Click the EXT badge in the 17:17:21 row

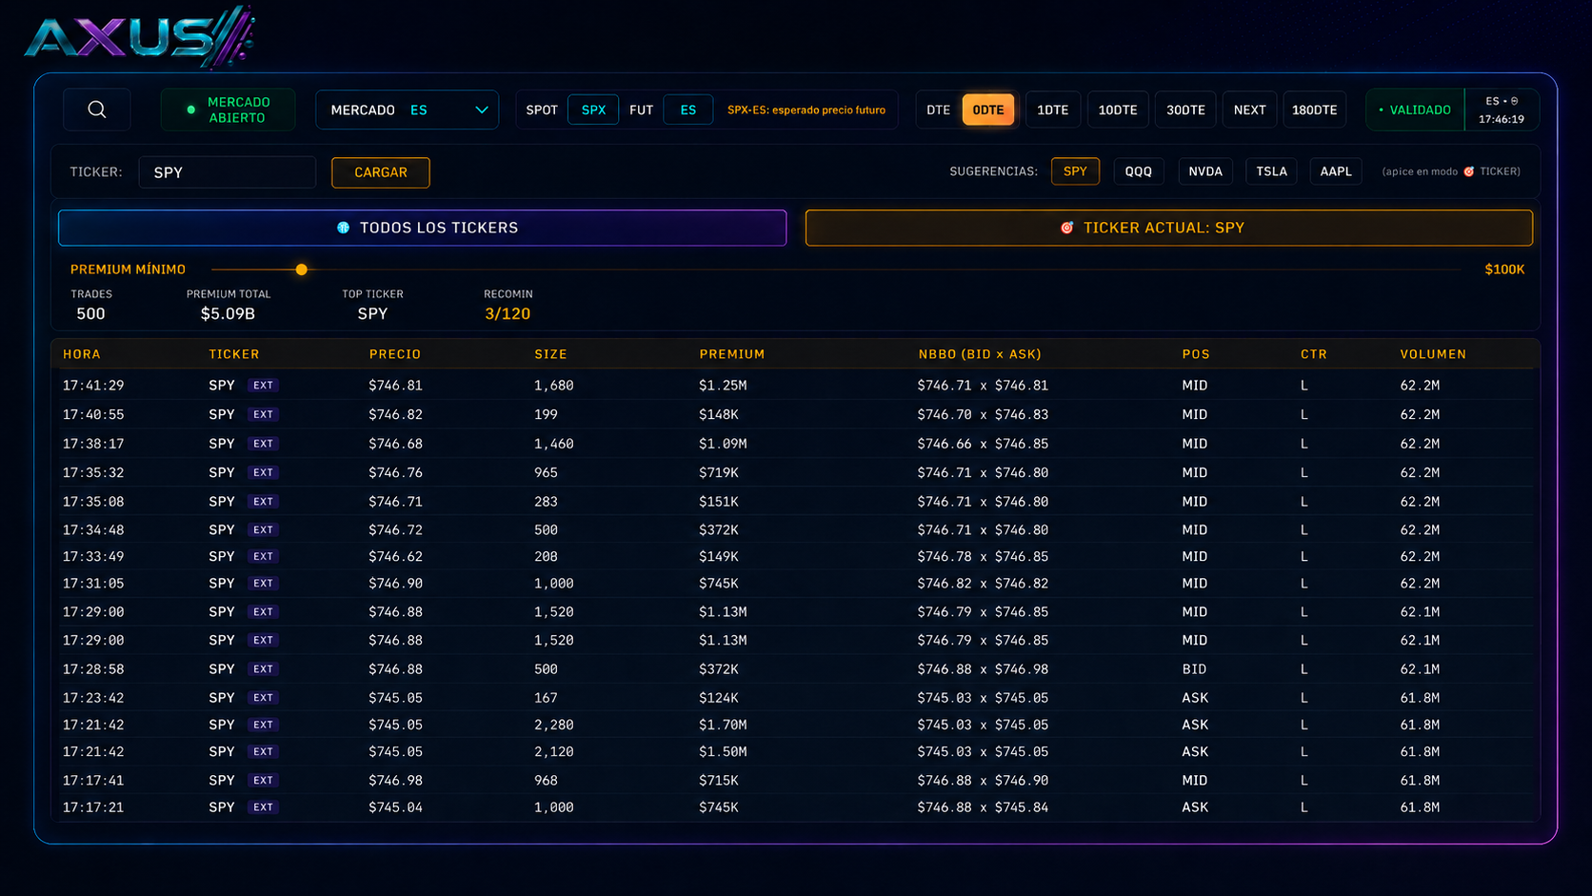(x=263, y=807)
